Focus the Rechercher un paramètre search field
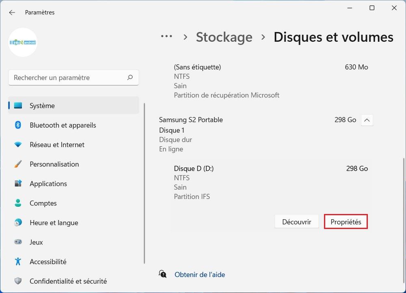This screenshot has width=406, height=293. [69, 77]
